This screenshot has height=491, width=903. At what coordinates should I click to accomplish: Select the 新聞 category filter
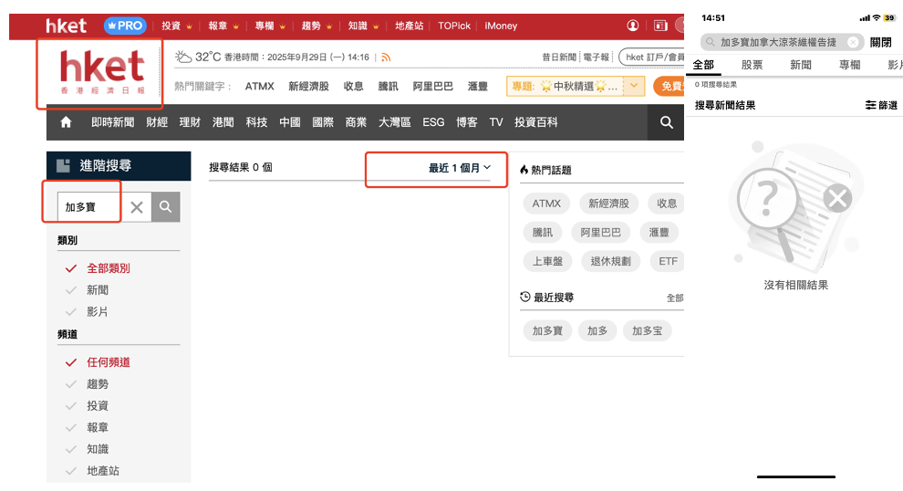(98, 290)
